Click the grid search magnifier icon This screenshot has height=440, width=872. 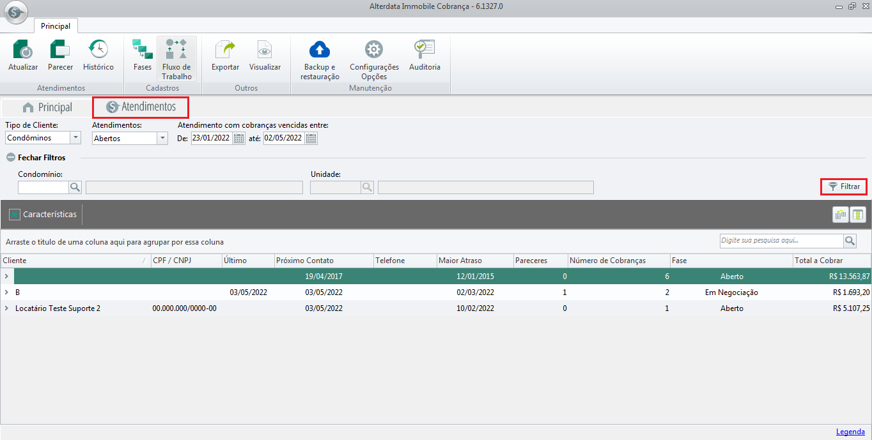(850, 241)
